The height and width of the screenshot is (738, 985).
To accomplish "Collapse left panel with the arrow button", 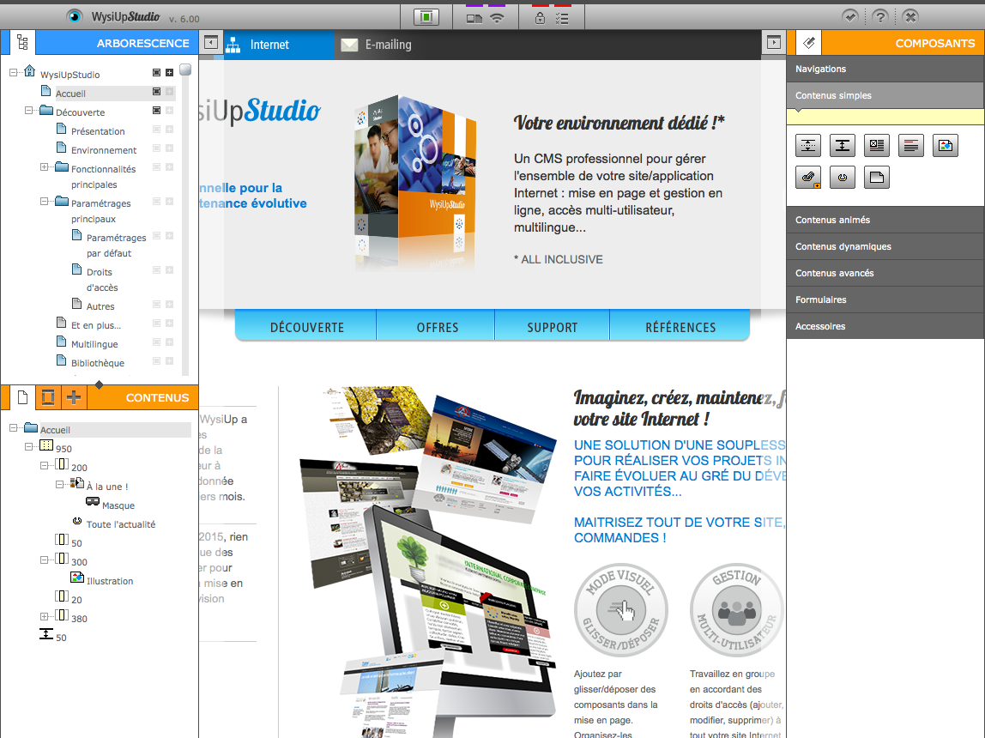I will (211, 43).
